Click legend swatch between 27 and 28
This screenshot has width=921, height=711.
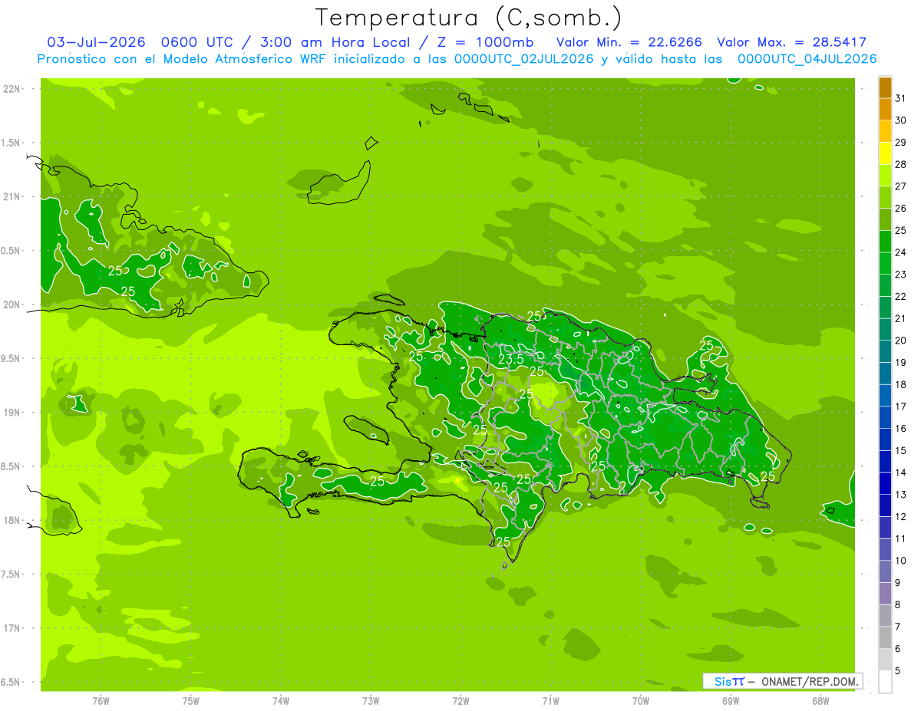885,176
